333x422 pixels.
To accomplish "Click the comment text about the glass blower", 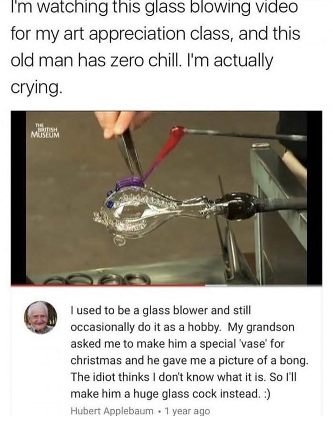I will [x=189, y=352].
